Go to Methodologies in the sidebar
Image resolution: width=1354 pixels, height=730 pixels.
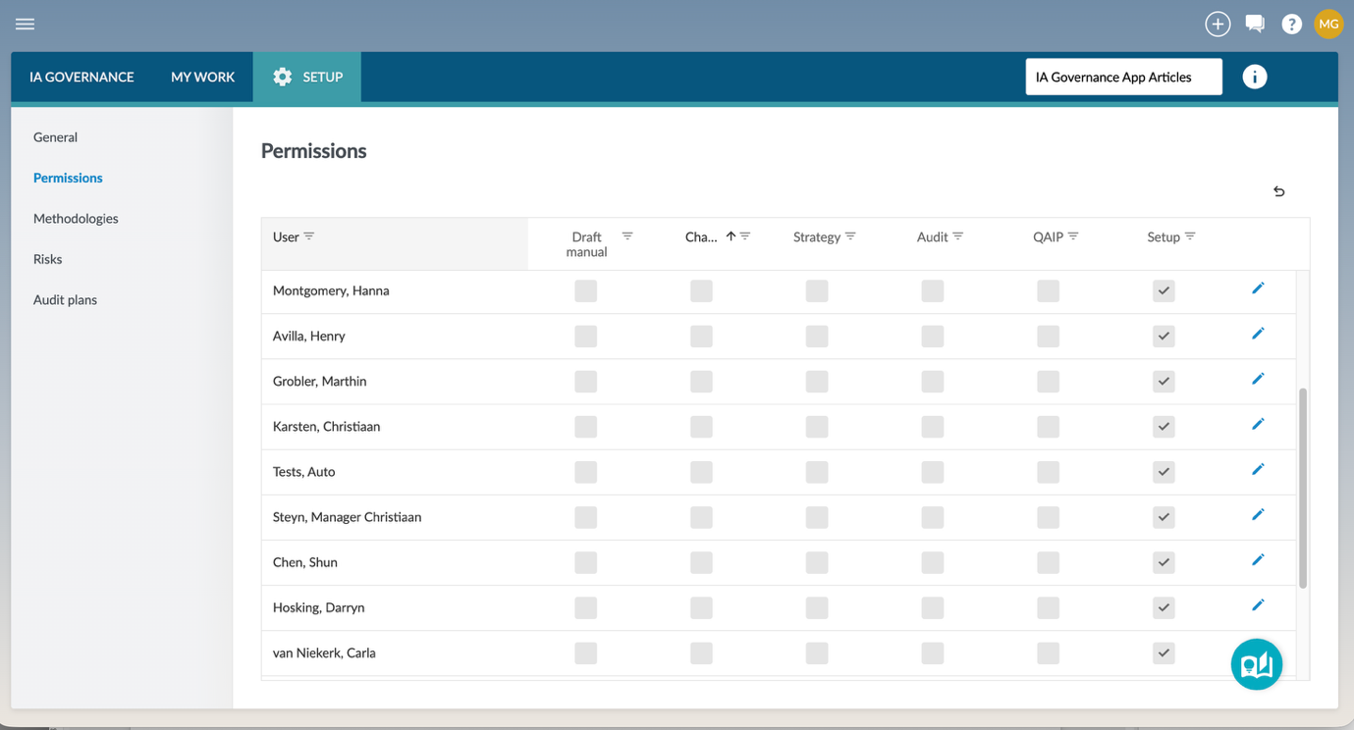(76, 219)
